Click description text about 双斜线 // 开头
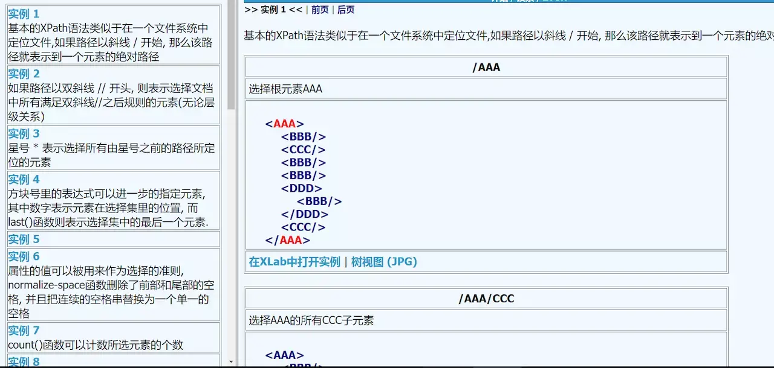Image resolution: width=774 pixels, height=368 pixels. [111, 103]
